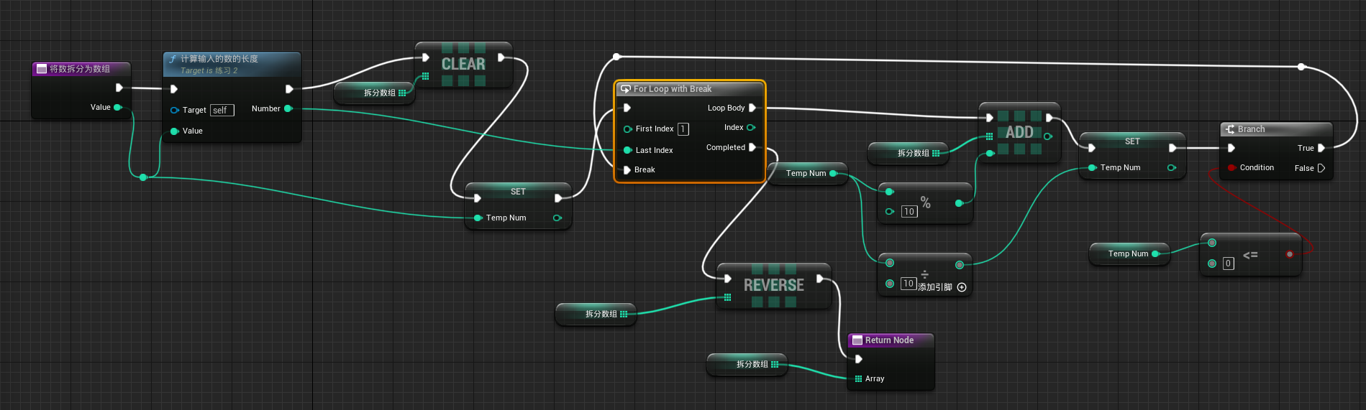The width and height of the screenshot is (1366, 410).
Task: Select the REVERSE array node
Action: click(x=774, y=286)
